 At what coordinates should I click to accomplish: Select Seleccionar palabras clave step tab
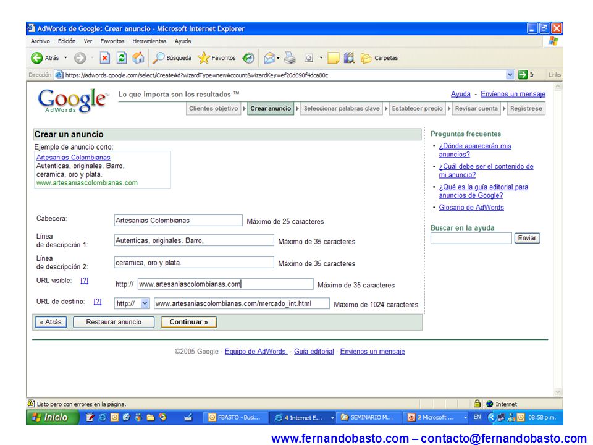[342, 109]
